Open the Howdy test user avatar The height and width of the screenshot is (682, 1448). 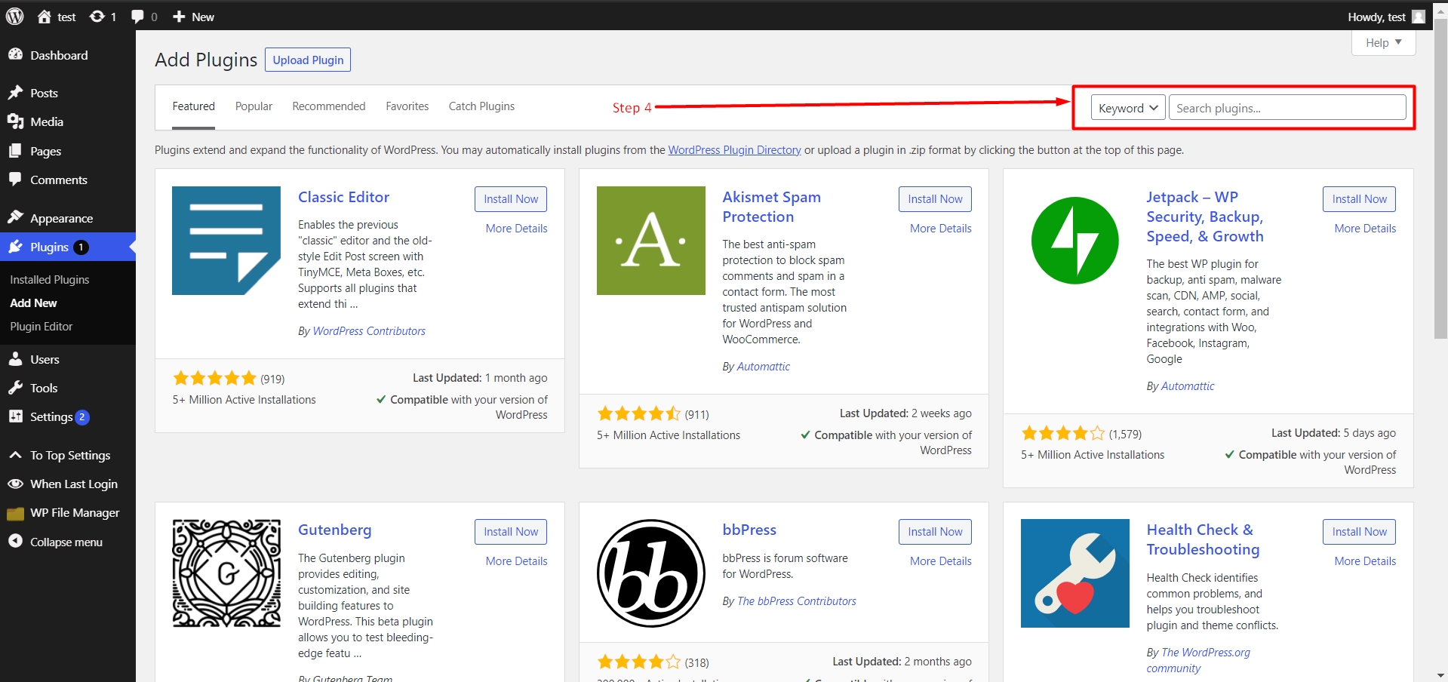tap(1419, 17)
